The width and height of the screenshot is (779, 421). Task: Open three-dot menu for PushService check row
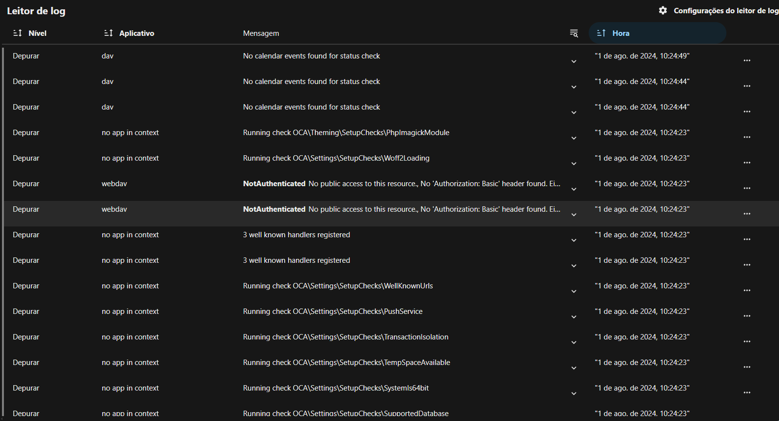point(747,316)
